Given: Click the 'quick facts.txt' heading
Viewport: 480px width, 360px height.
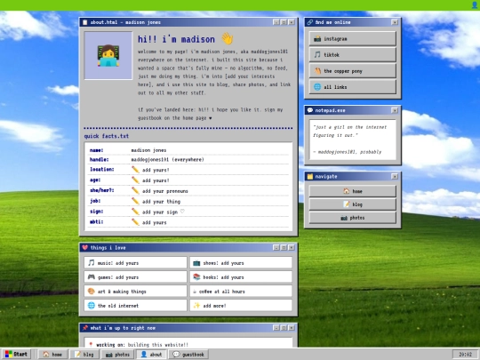Looking at the screenshot, I should (107, 136).
